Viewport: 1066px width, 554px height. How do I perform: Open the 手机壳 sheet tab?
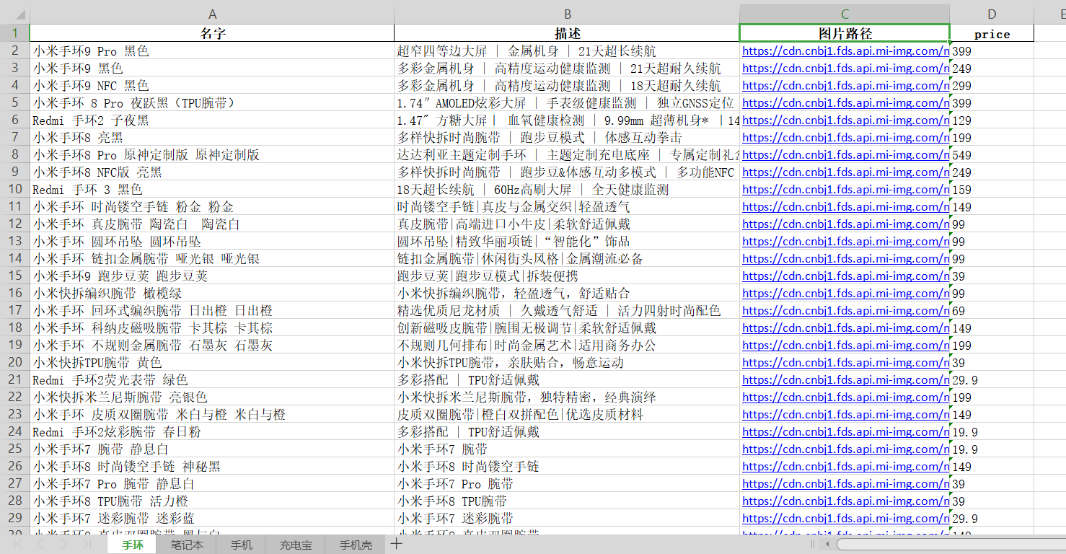(x=356, y=545)
